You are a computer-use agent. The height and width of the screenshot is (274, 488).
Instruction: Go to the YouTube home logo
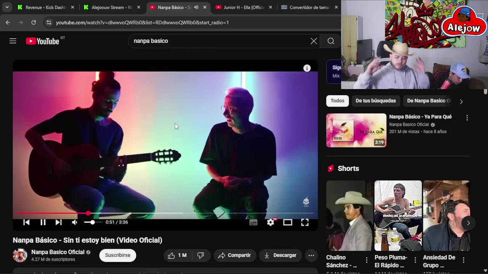pyautogui.click(x=42, y=41)
